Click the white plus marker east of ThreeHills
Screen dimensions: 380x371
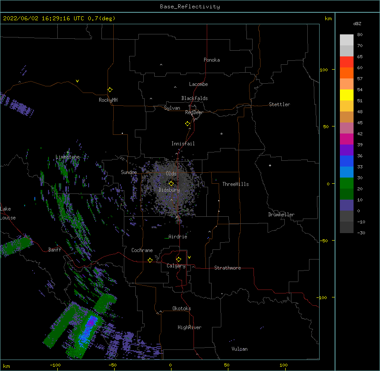click(x=270, y=165)
